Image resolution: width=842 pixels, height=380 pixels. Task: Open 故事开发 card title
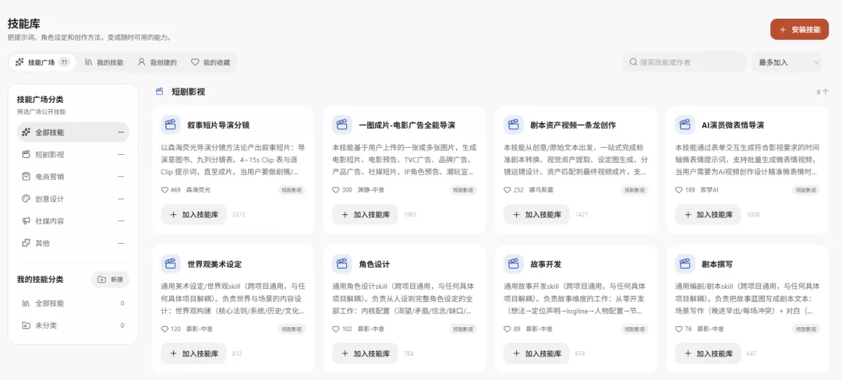[x=546, y=264]
